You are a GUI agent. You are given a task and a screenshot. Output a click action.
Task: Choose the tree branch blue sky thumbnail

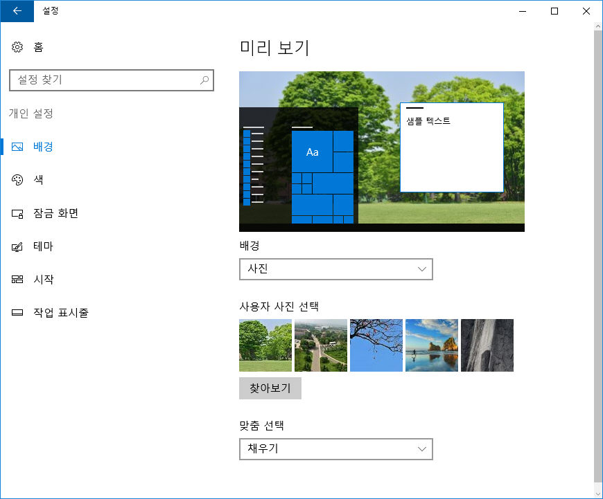pos(376,345)
